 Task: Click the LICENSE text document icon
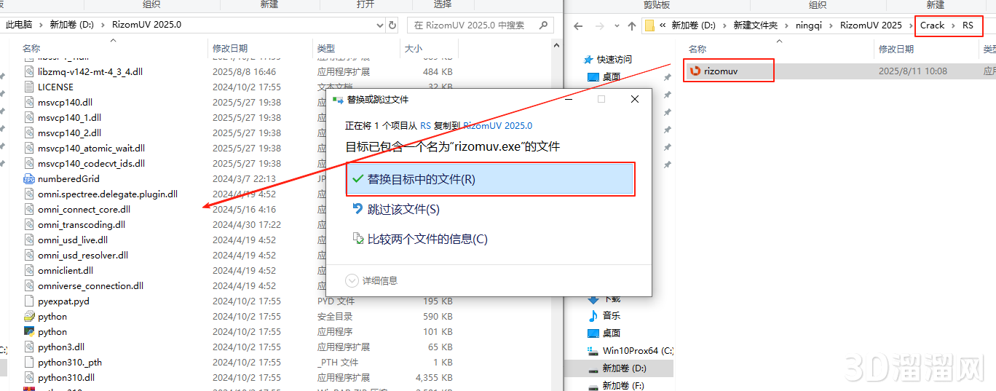(x=29, y=87)
